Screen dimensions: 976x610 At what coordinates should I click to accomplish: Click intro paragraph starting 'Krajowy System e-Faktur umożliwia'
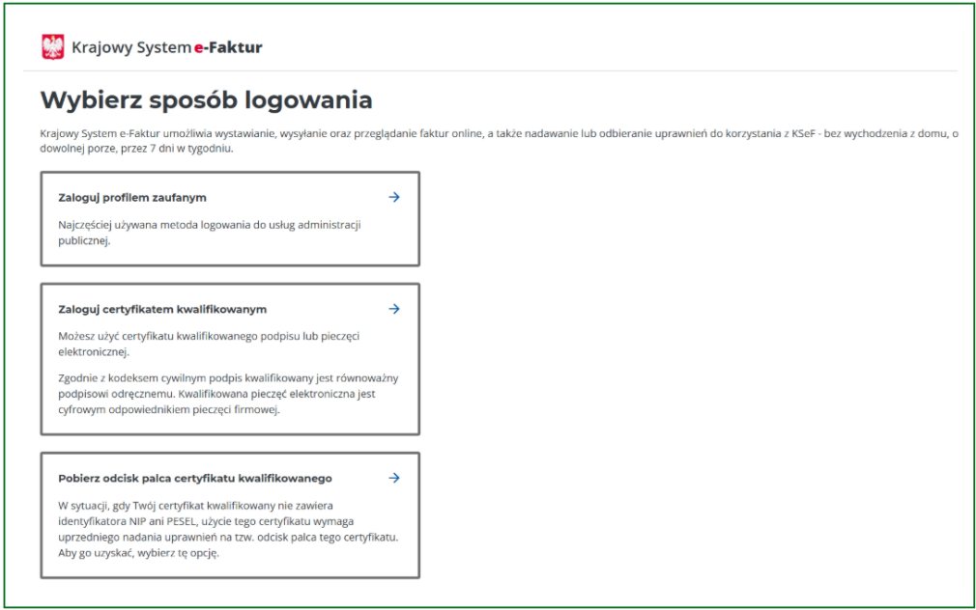pos(500,141)
